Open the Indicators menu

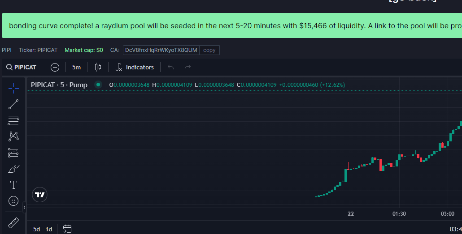point(135,67)
